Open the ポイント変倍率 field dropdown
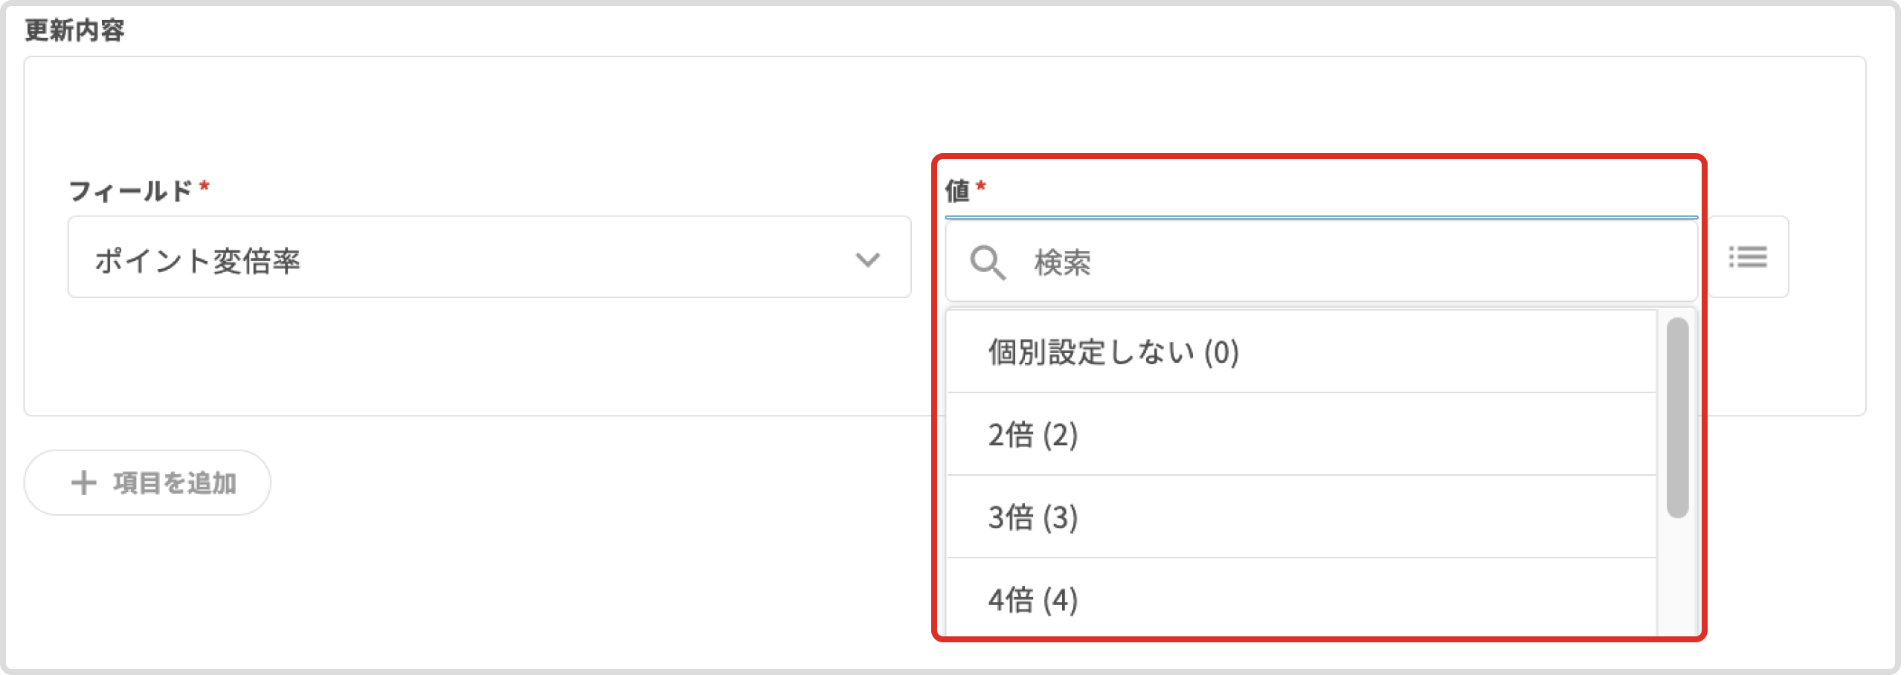This screenshot has width=1904, height=675. click(x=489, y=257)
